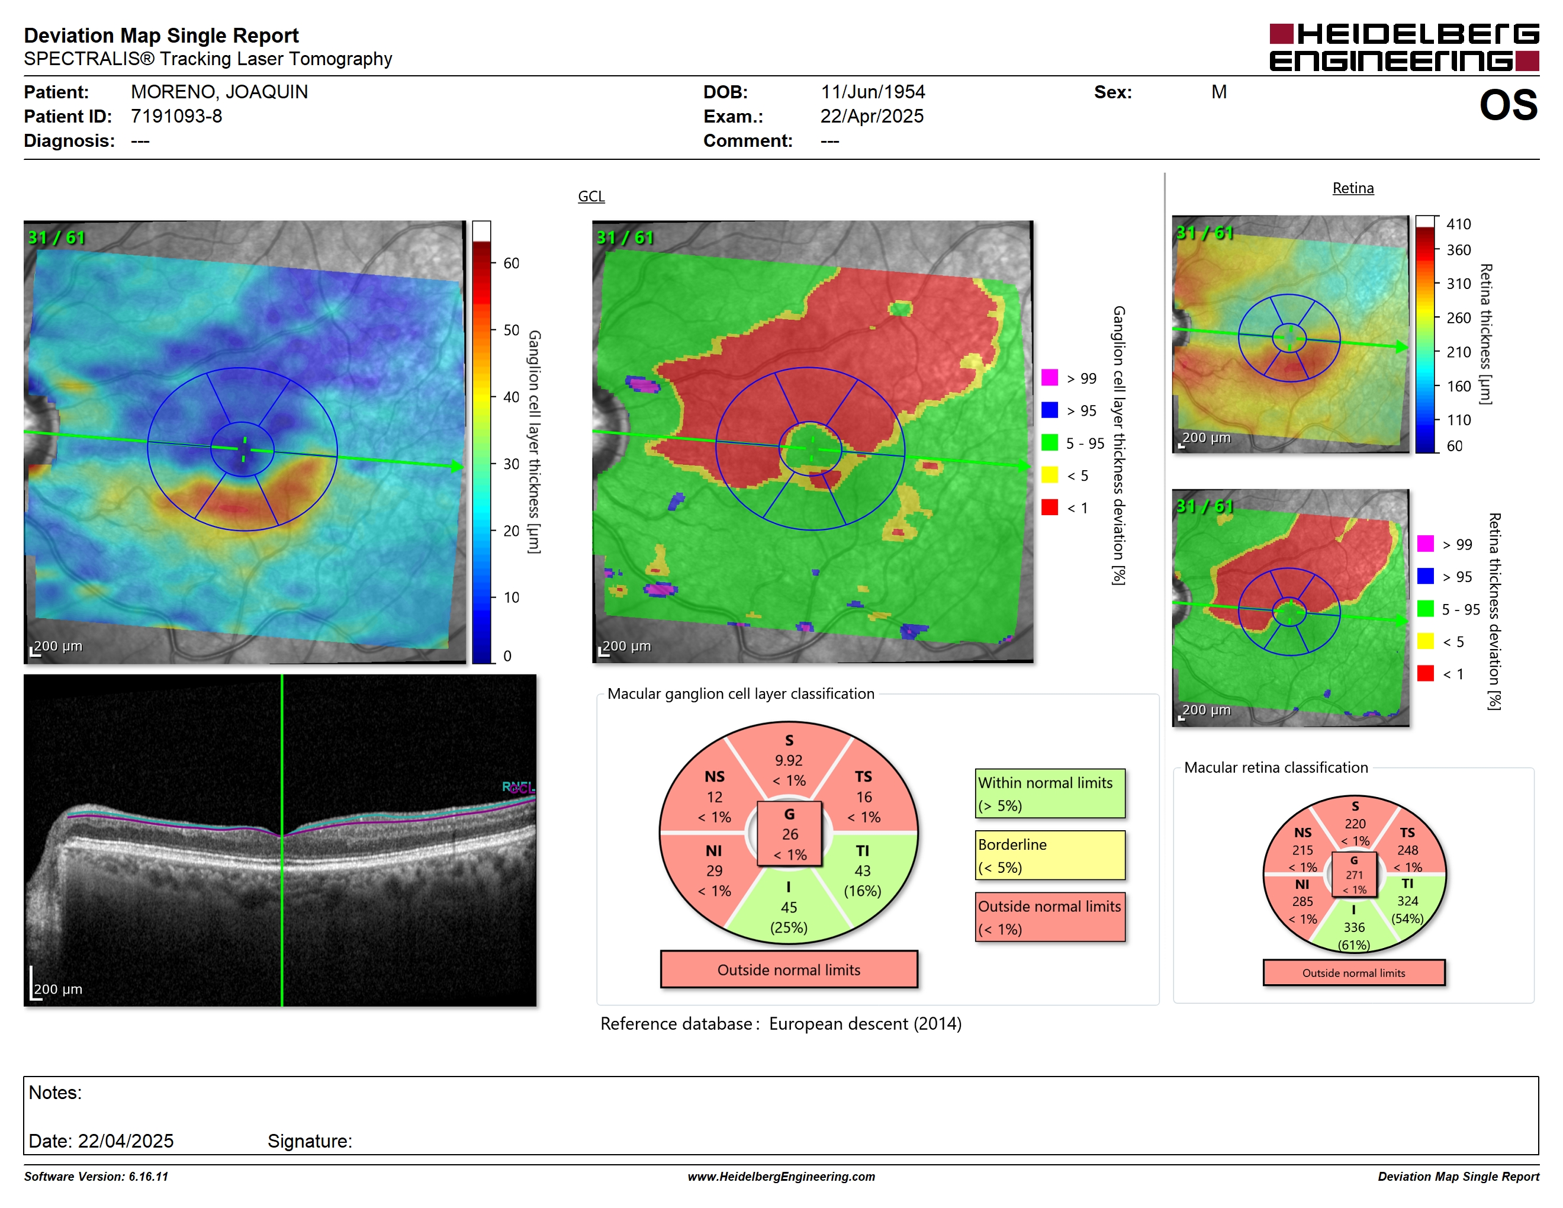This screenshot has width=1563, height=1208.
Task: Click the patient name MORENO, JOAQUIN
Action: (219, 92)
